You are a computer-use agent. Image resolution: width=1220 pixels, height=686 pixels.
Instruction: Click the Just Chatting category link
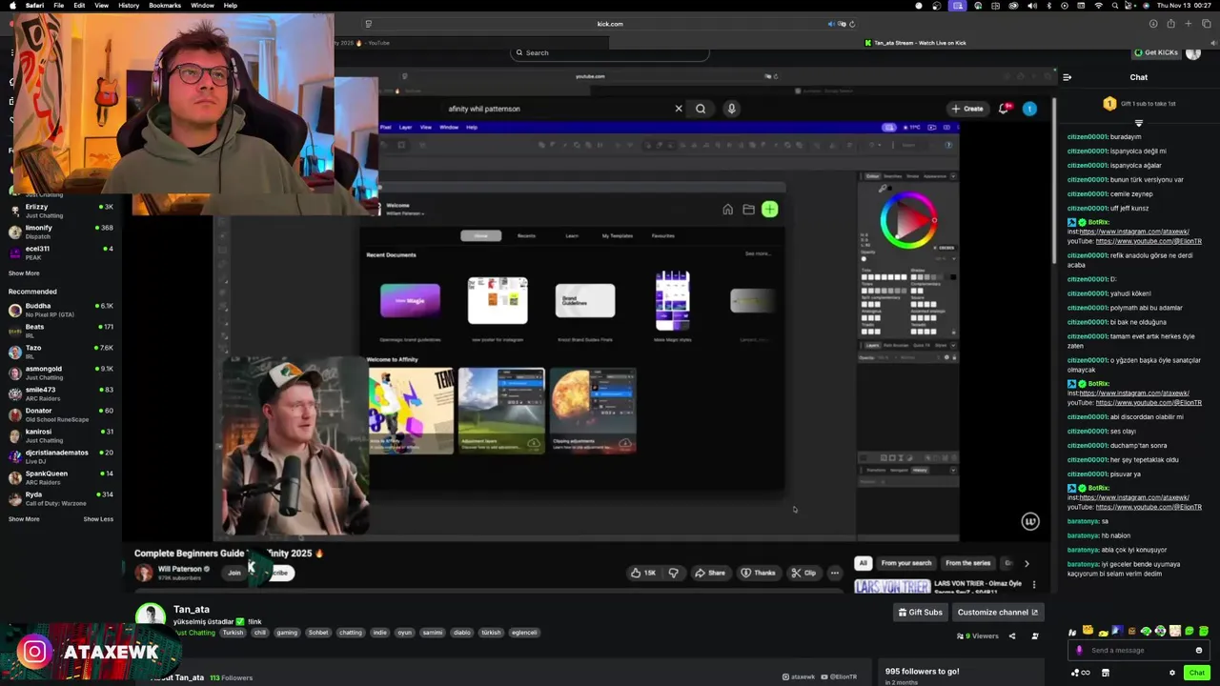tap(194, 633)
